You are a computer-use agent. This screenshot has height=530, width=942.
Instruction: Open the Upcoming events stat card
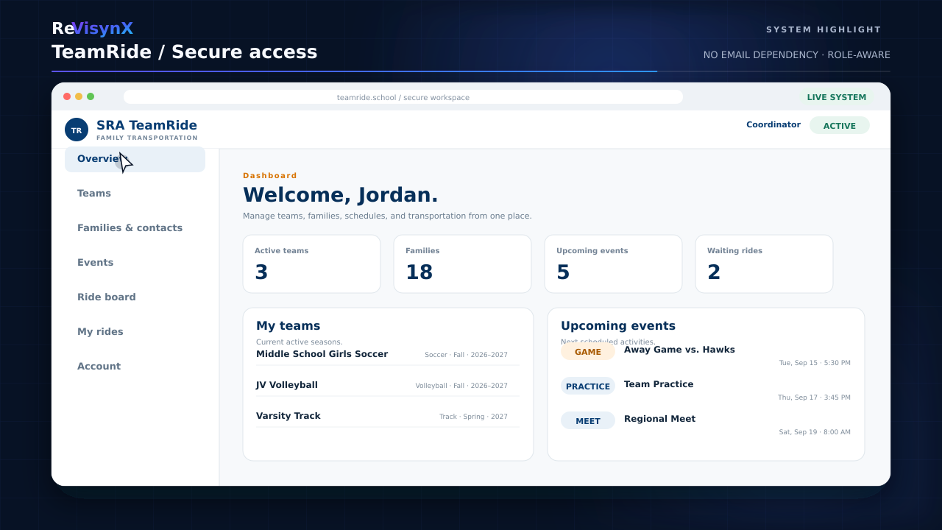tap(614, 264)
